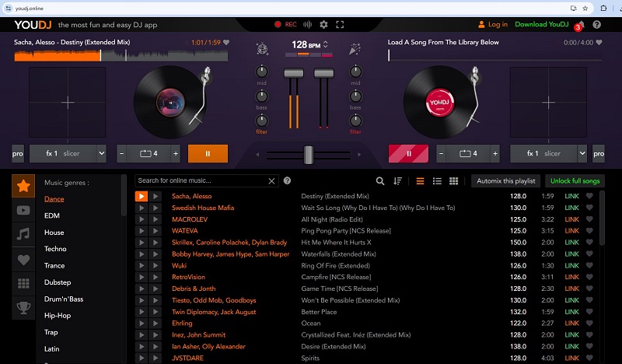Select the Dubstep genre
Image resolution: width=622 pixels, height=364 pixels.
point(58,282)
